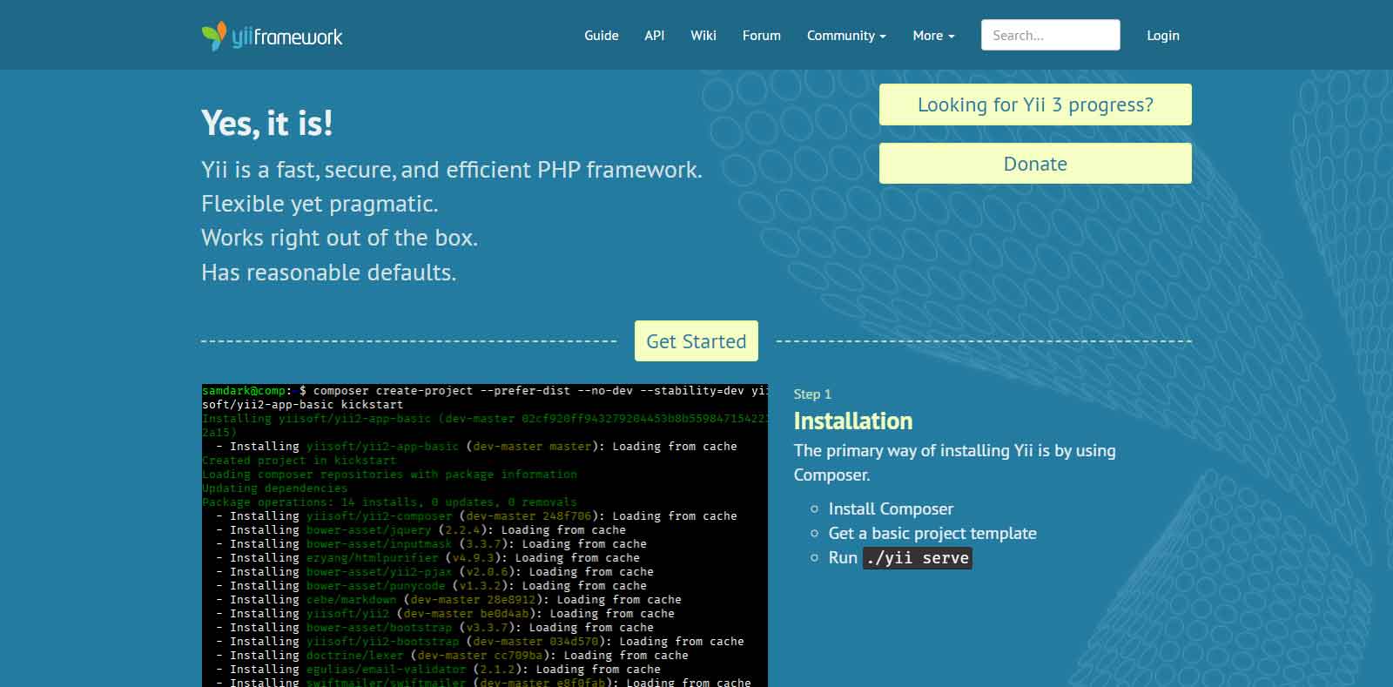Click 'Works right out of the box.' text
This screenshot has height=687, width=1393.
coord(340,238)
